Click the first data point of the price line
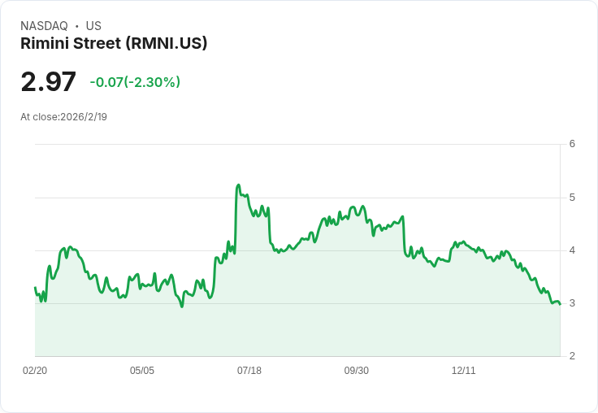The width and height of the screenshot is (598, 413). click(x=35, y=288)
